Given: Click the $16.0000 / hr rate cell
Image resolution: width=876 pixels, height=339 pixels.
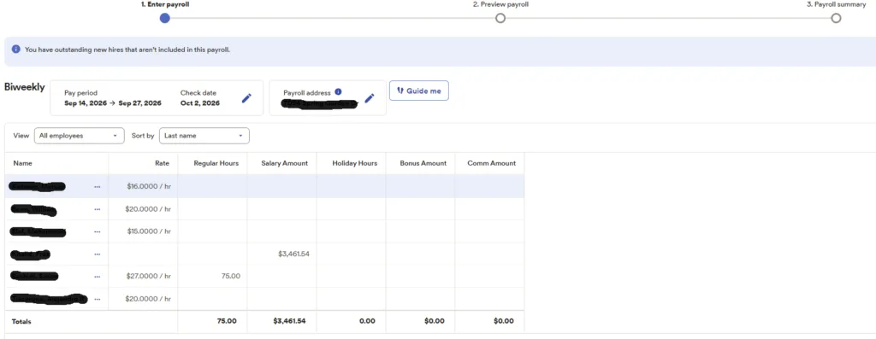Looking at the screenshot, I should tap(143, 186).
